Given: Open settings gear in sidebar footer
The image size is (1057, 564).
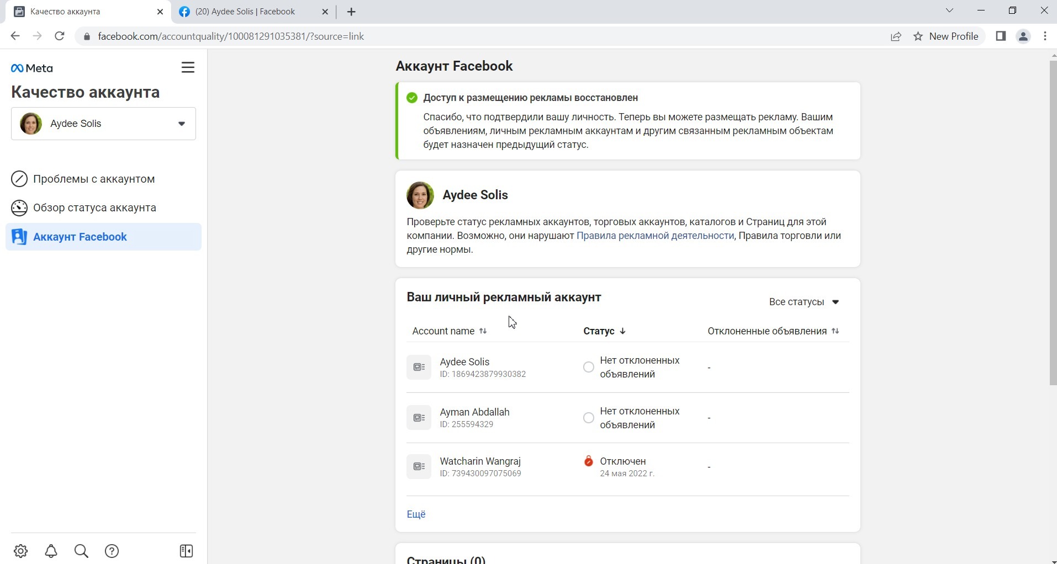Looking at the screenshot, I should [x=21, y=551].
